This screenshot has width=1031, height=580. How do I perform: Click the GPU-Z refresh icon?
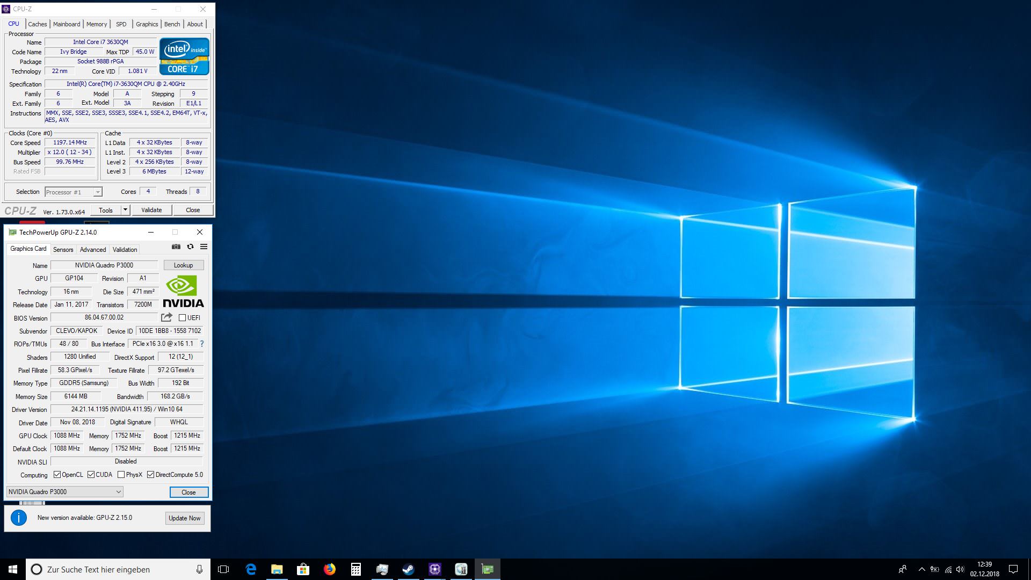(x=190, y=247)
